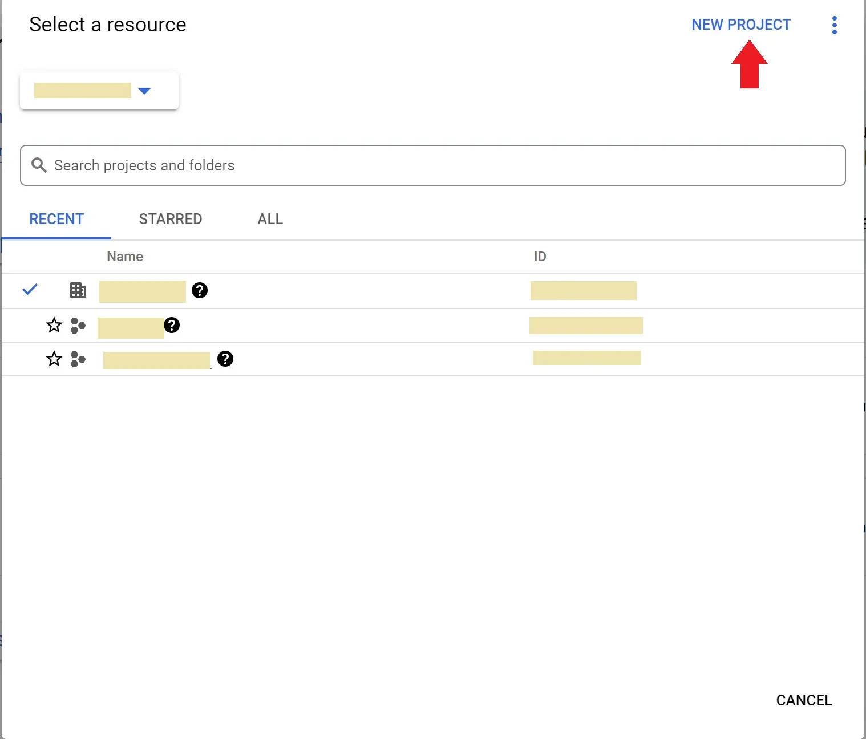Open the organization selector dropdown arrow

pos(144,91)
